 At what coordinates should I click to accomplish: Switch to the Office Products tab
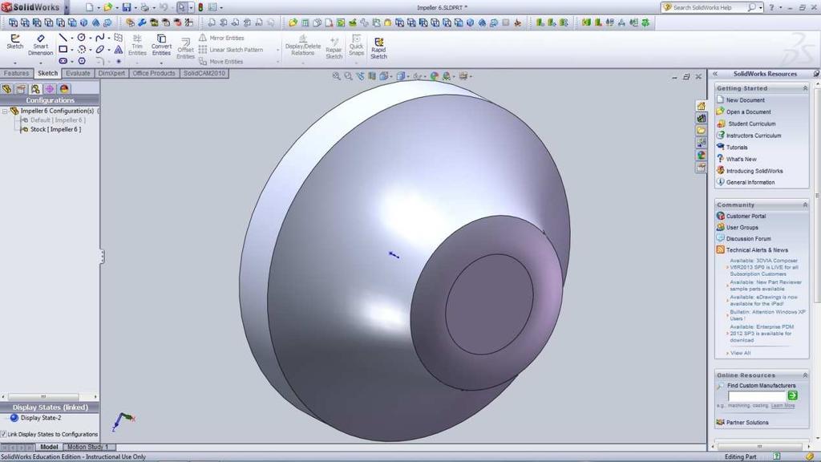point(154,73)
